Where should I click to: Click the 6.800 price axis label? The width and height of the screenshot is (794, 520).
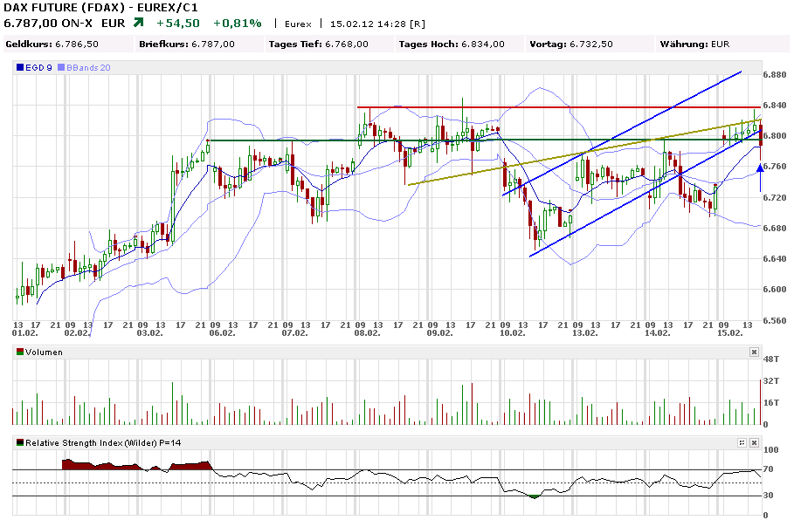[x=775, y=136]
